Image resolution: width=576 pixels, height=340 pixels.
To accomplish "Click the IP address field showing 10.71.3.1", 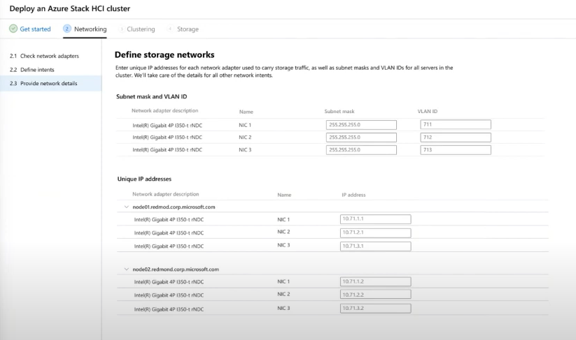I will 375,246.
